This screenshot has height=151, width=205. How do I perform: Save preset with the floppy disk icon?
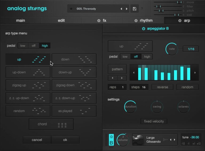pos(135,9)
